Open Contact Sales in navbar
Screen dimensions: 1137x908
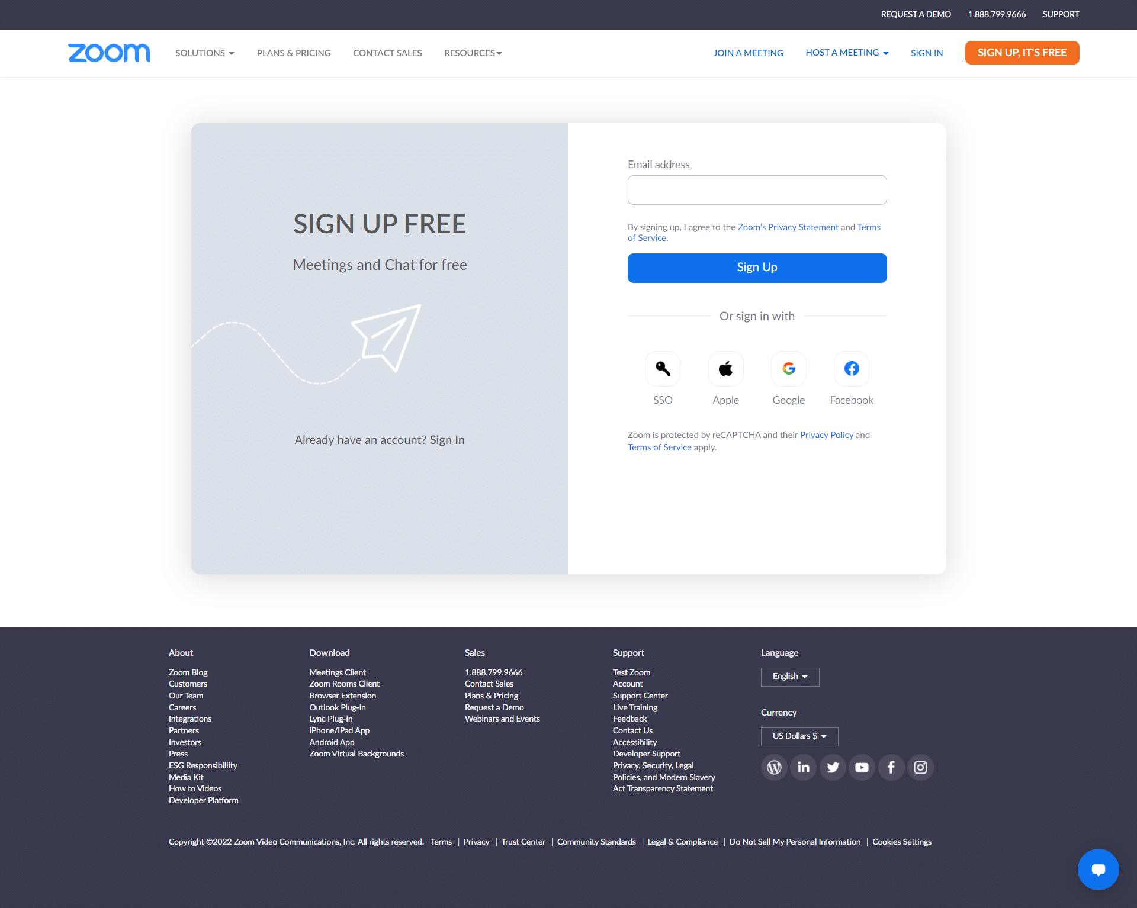point(387,53)
